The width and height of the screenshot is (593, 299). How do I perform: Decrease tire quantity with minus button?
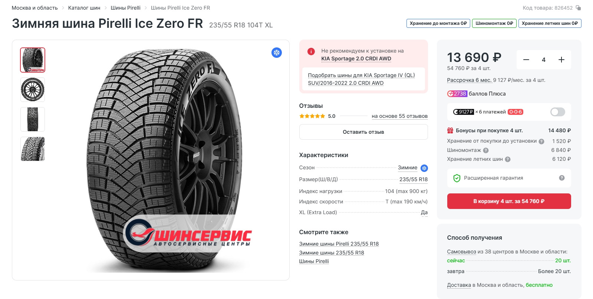click(x=526, y=60)
